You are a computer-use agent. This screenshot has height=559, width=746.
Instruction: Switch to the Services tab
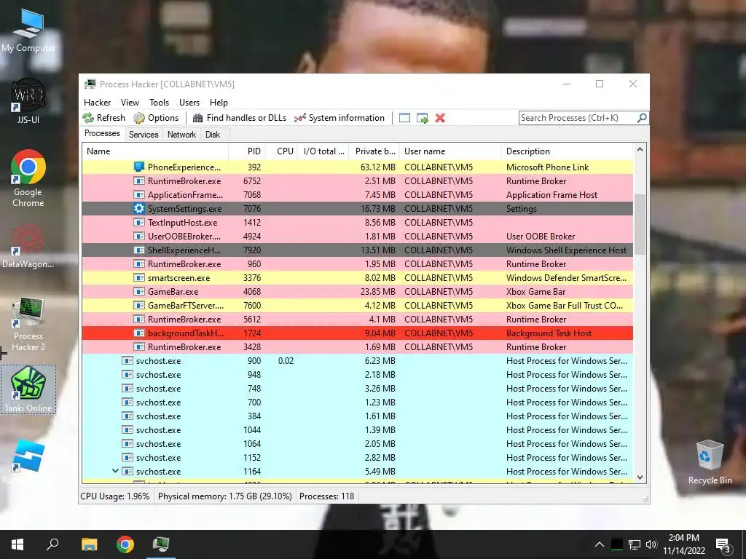tap(144, 135)
